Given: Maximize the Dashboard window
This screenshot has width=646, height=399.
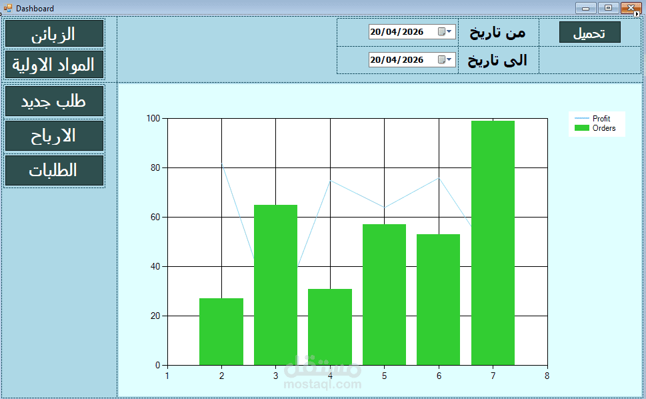Looking at the screenshot, I should [608, 8].
